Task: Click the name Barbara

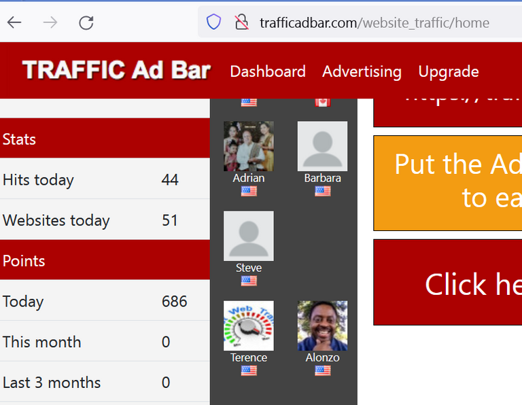Action: pyautogui.click(x=323, y=178)
